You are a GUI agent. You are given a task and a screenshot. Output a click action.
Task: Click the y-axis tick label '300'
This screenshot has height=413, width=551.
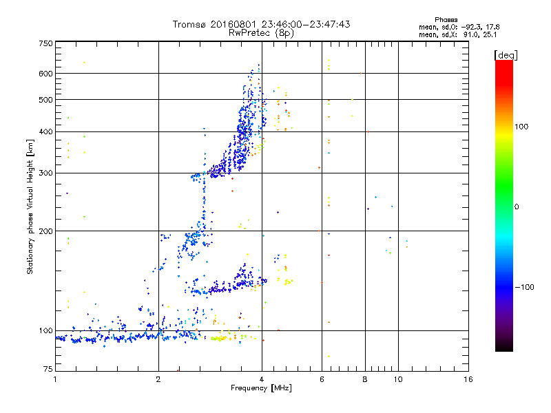coord(45,173)
